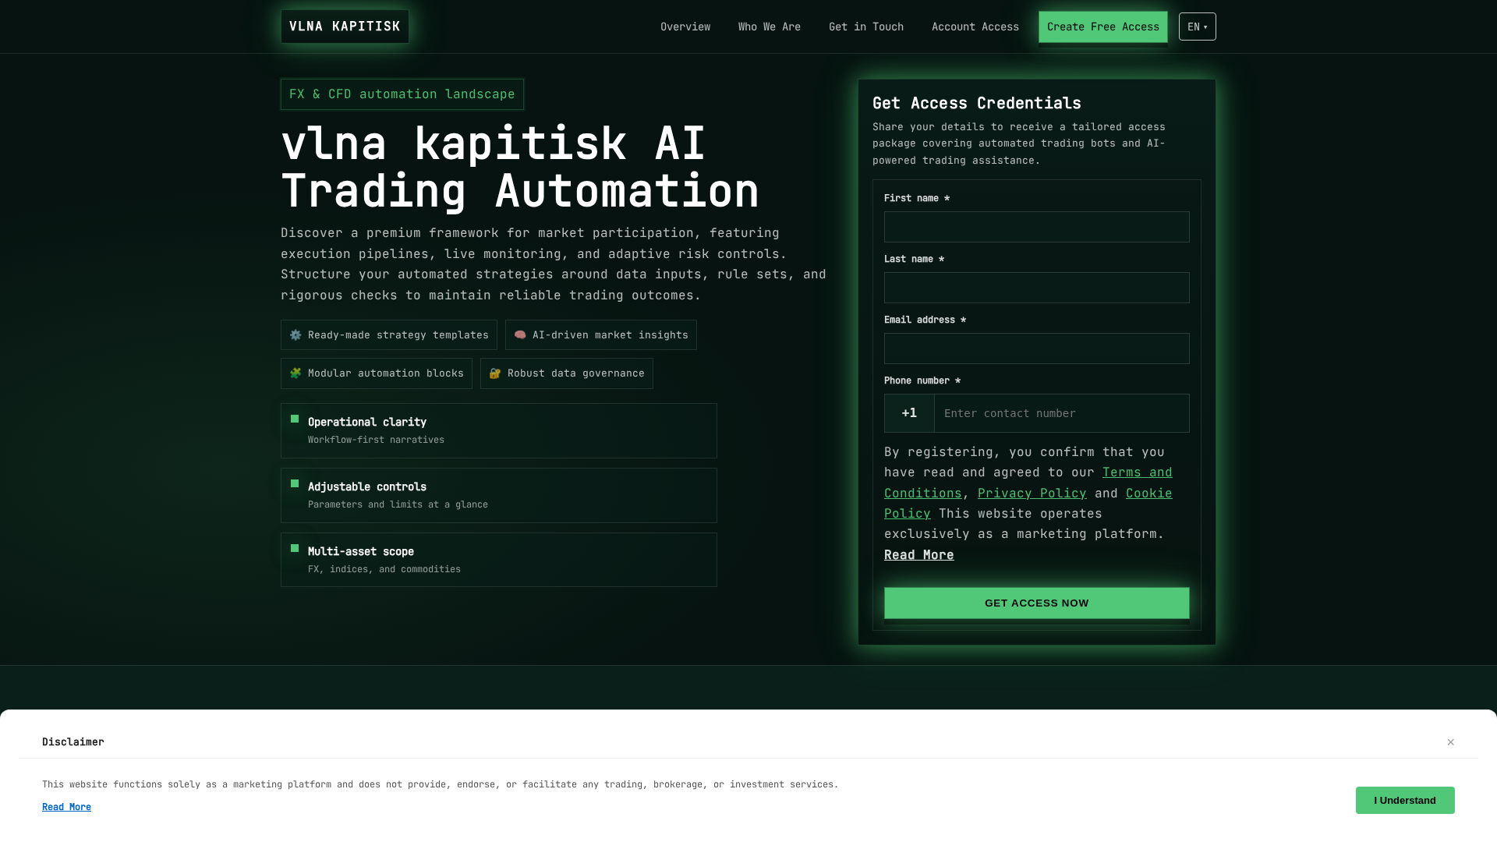Screen dimensions: 1497x842
Task: Open the Overview nav item
Action: point(685,27)
